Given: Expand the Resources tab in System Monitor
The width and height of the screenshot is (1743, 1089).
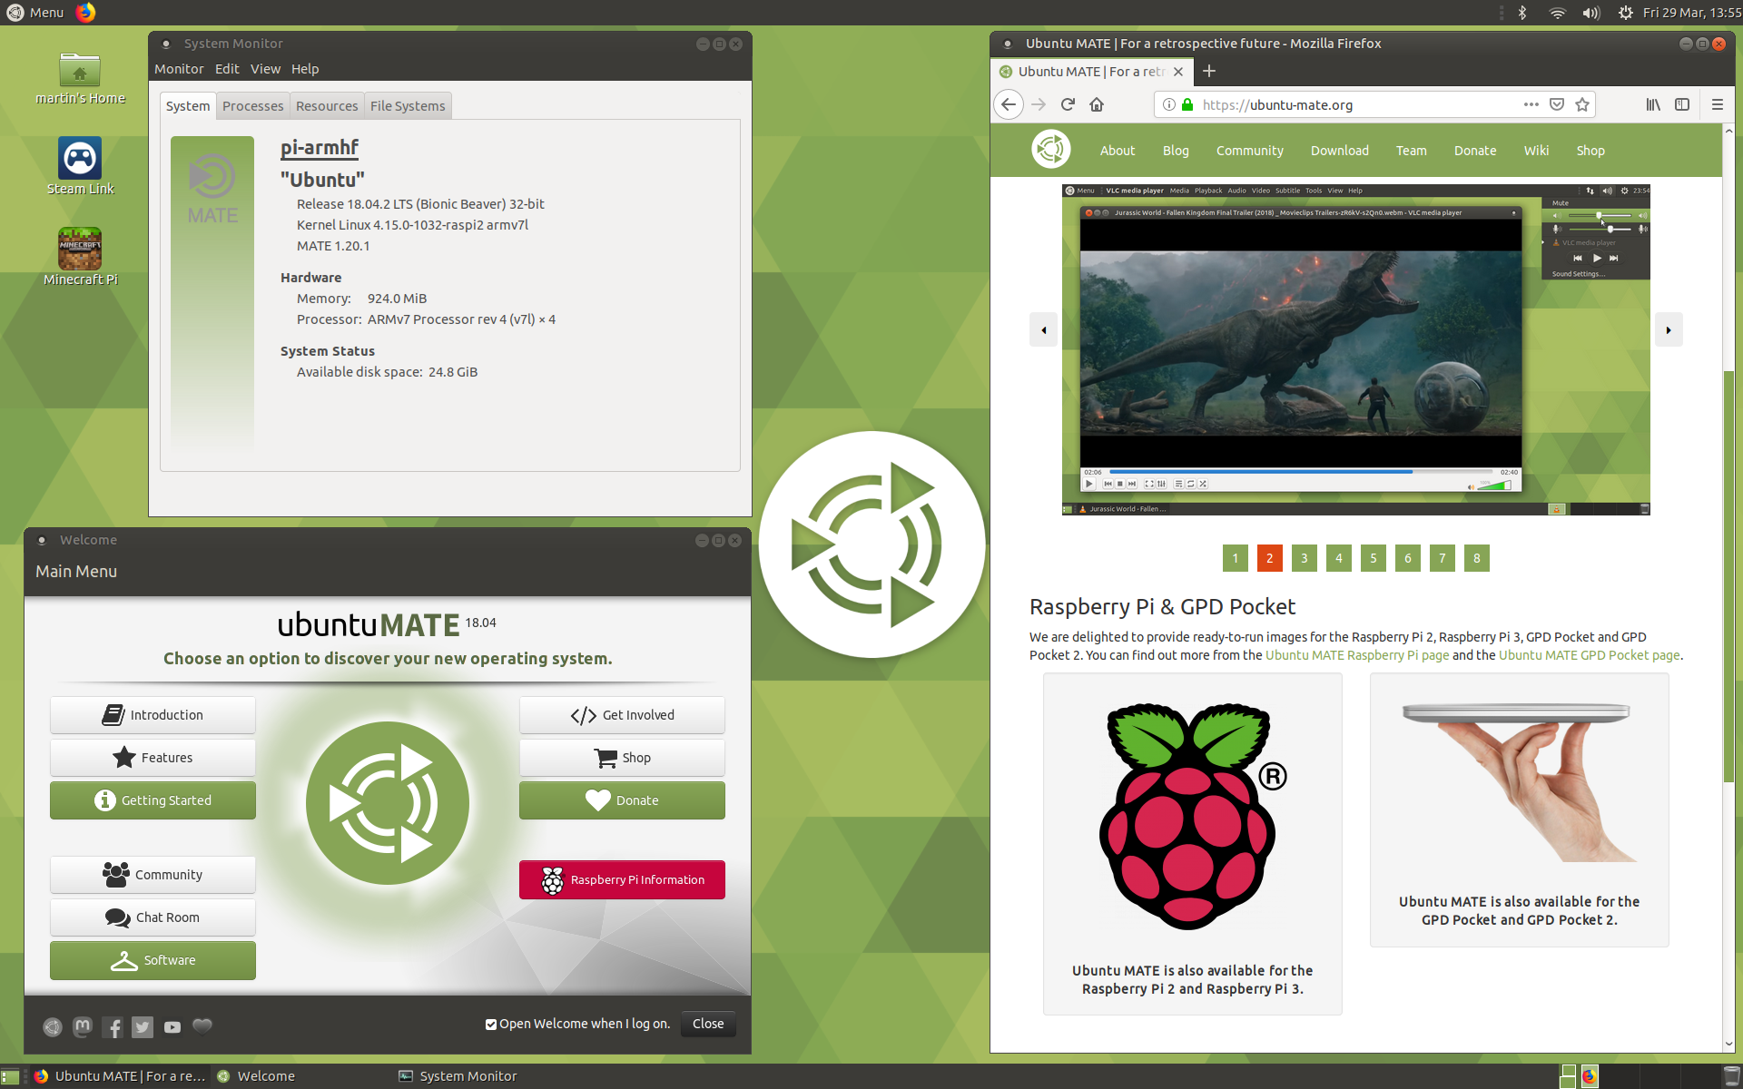Looking at the screenshot, I should (328, 104).
